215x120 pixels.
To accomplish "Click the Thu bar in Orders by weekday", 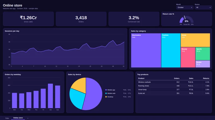I will [x=36, y=99].
